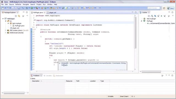Screen dimensions: 176x99
Task: Switch to the plugin.yml editor tab
Action: pyautogui.click(x=51, y=13)
